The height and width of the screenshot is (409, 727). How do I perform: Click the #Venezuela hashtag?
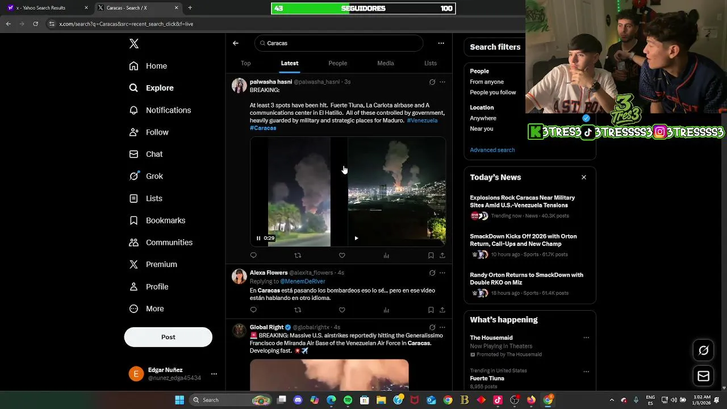coord(422,120)
